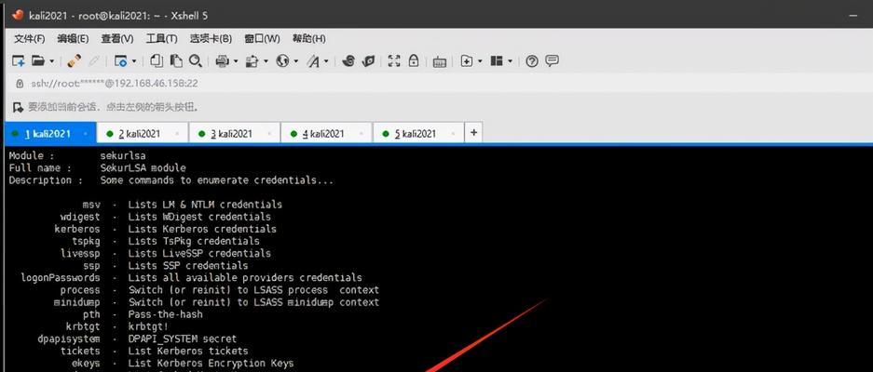The height and width of the screenshot is (372, 873).
Task: Click the Font letter A icon
Action: (x=313, y=61)
